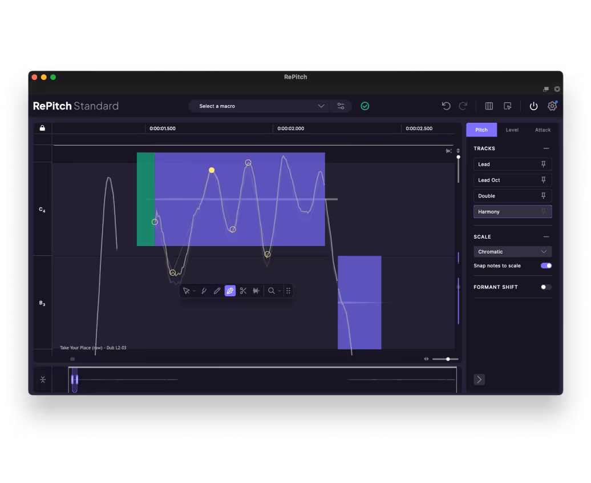The image size is (591, 483).
Task: Click the C4 pitch label
Action: [42, 210]
